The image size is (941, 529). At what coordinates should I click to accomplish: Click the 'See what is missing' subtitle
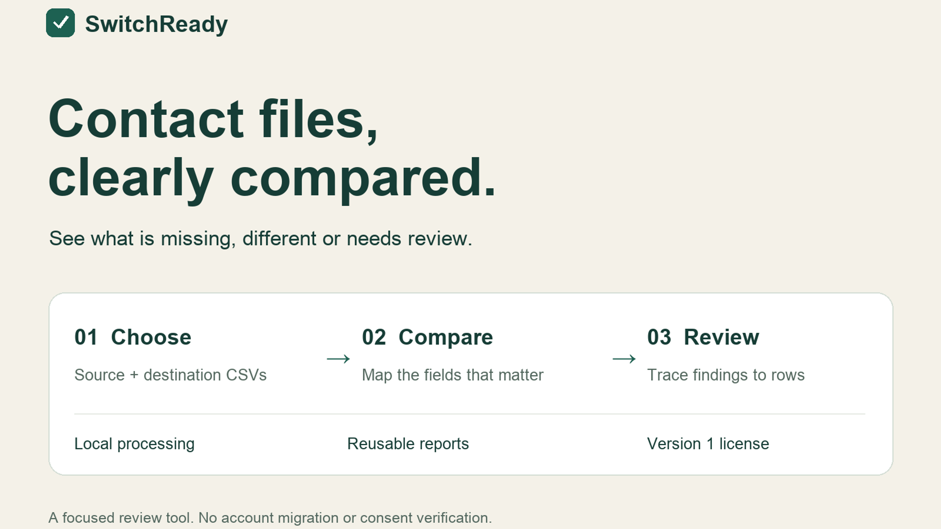(261, 239)
